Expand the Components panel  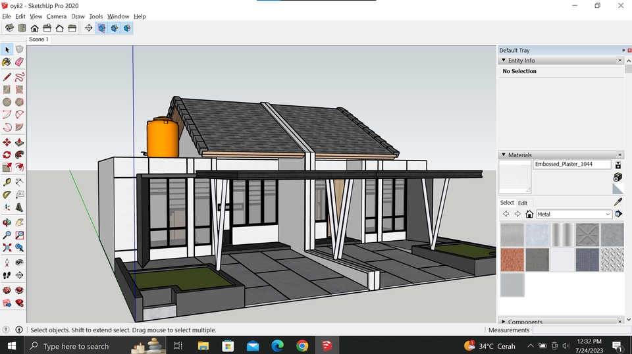[x=504, y=321]
